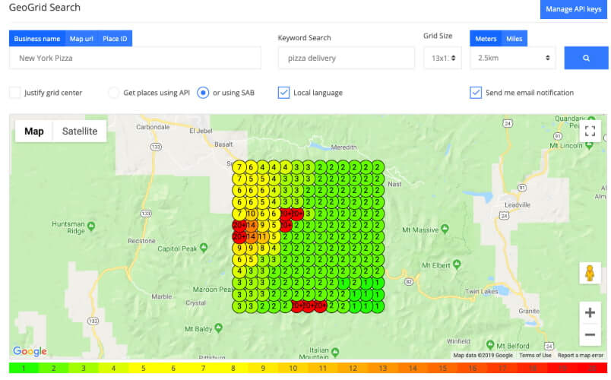Click the red 20 legend swatch
This screenshot has height=380, width=611.
[x=592, y=369]
